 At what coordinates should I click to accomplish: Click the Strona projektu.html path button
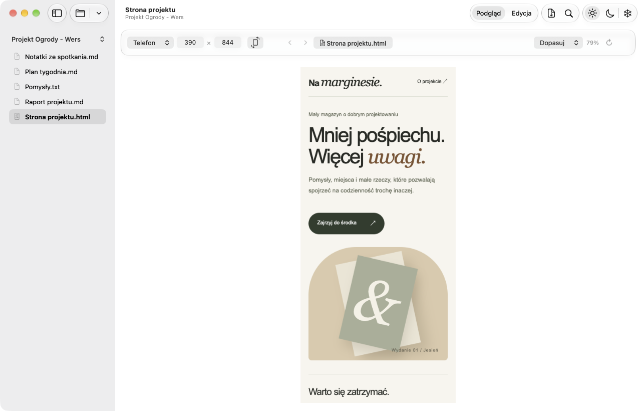pos(353,43)
